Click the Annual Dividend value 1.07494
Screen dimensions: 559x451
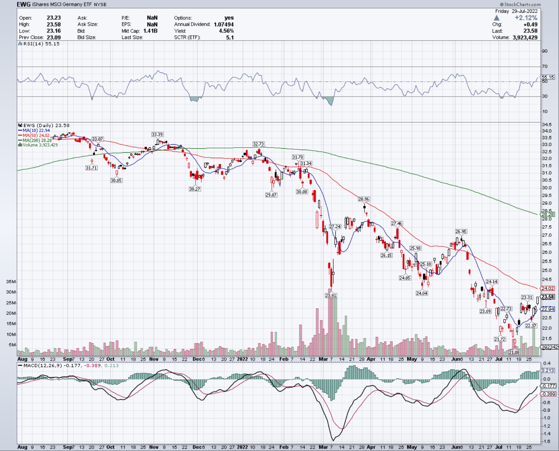[224, 24]
